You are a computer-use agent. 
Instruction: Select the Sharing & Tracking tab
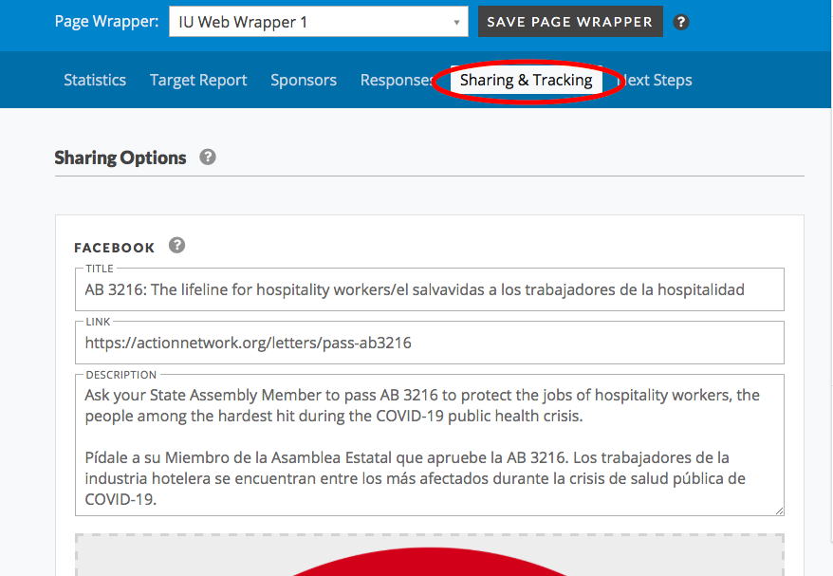(526, 81)
